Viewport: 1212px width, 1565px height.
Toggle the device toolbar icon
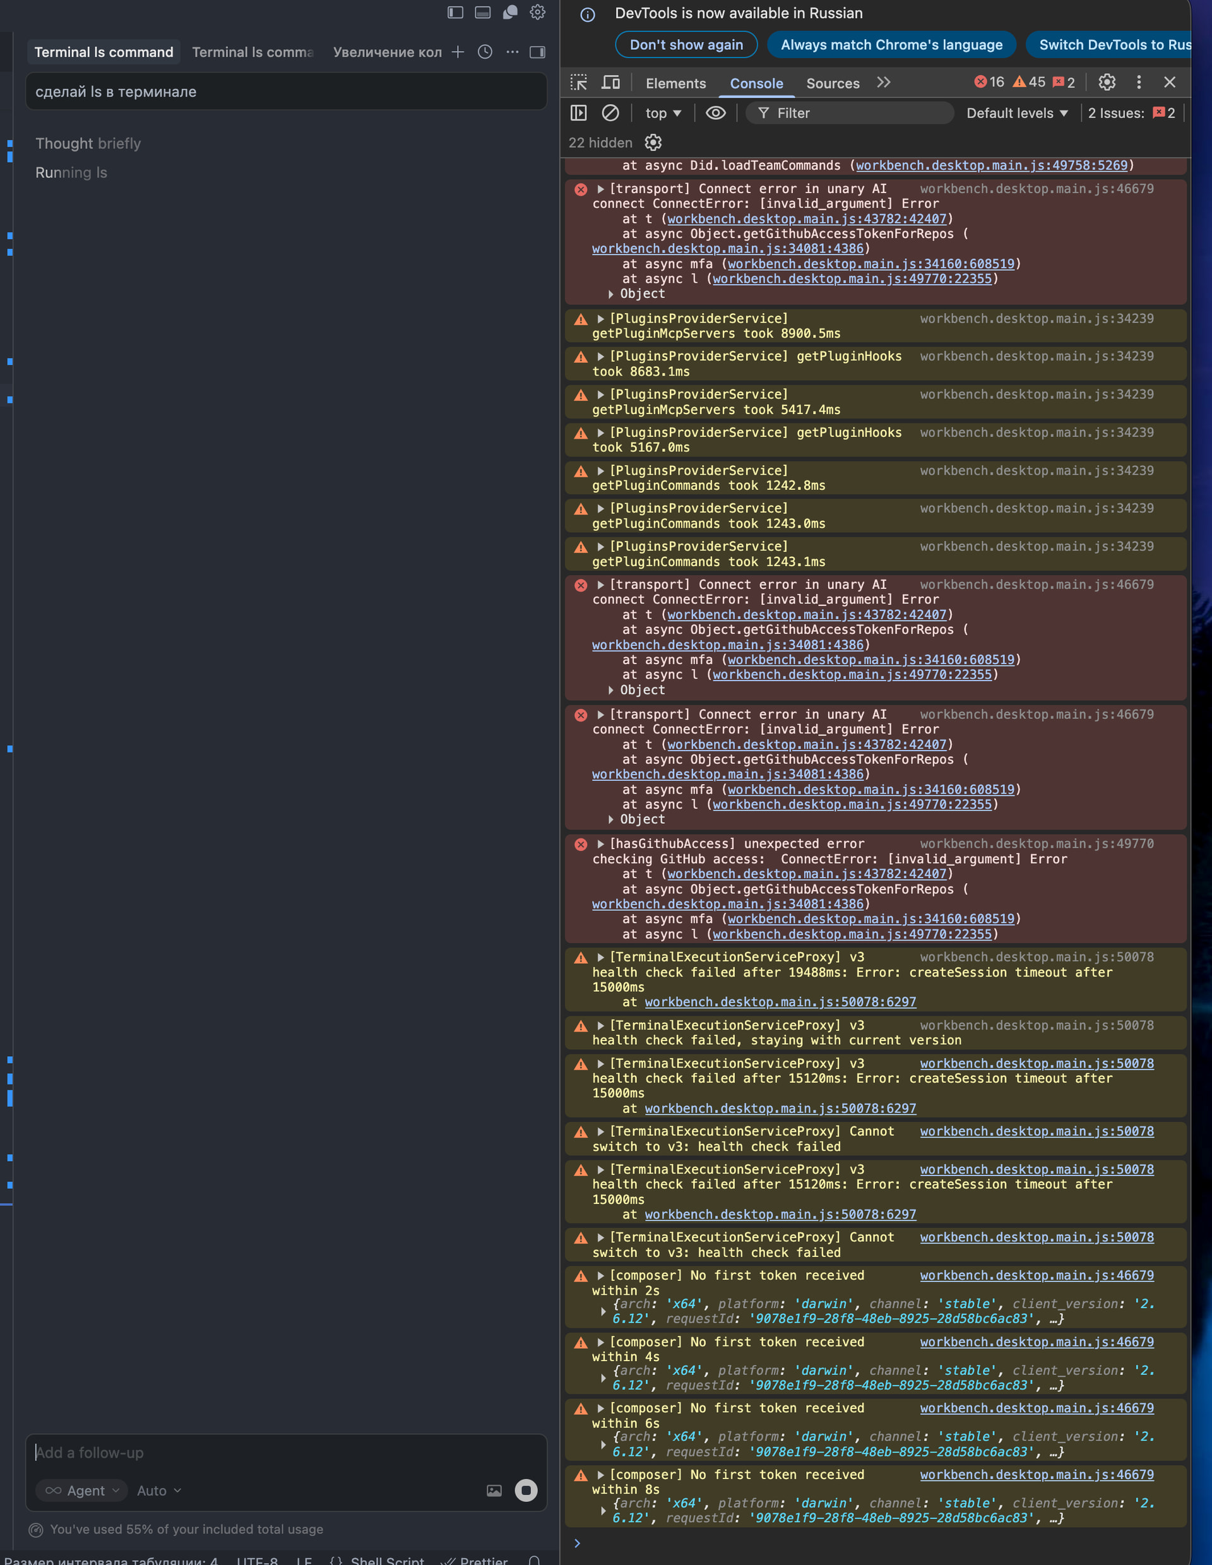610,83
